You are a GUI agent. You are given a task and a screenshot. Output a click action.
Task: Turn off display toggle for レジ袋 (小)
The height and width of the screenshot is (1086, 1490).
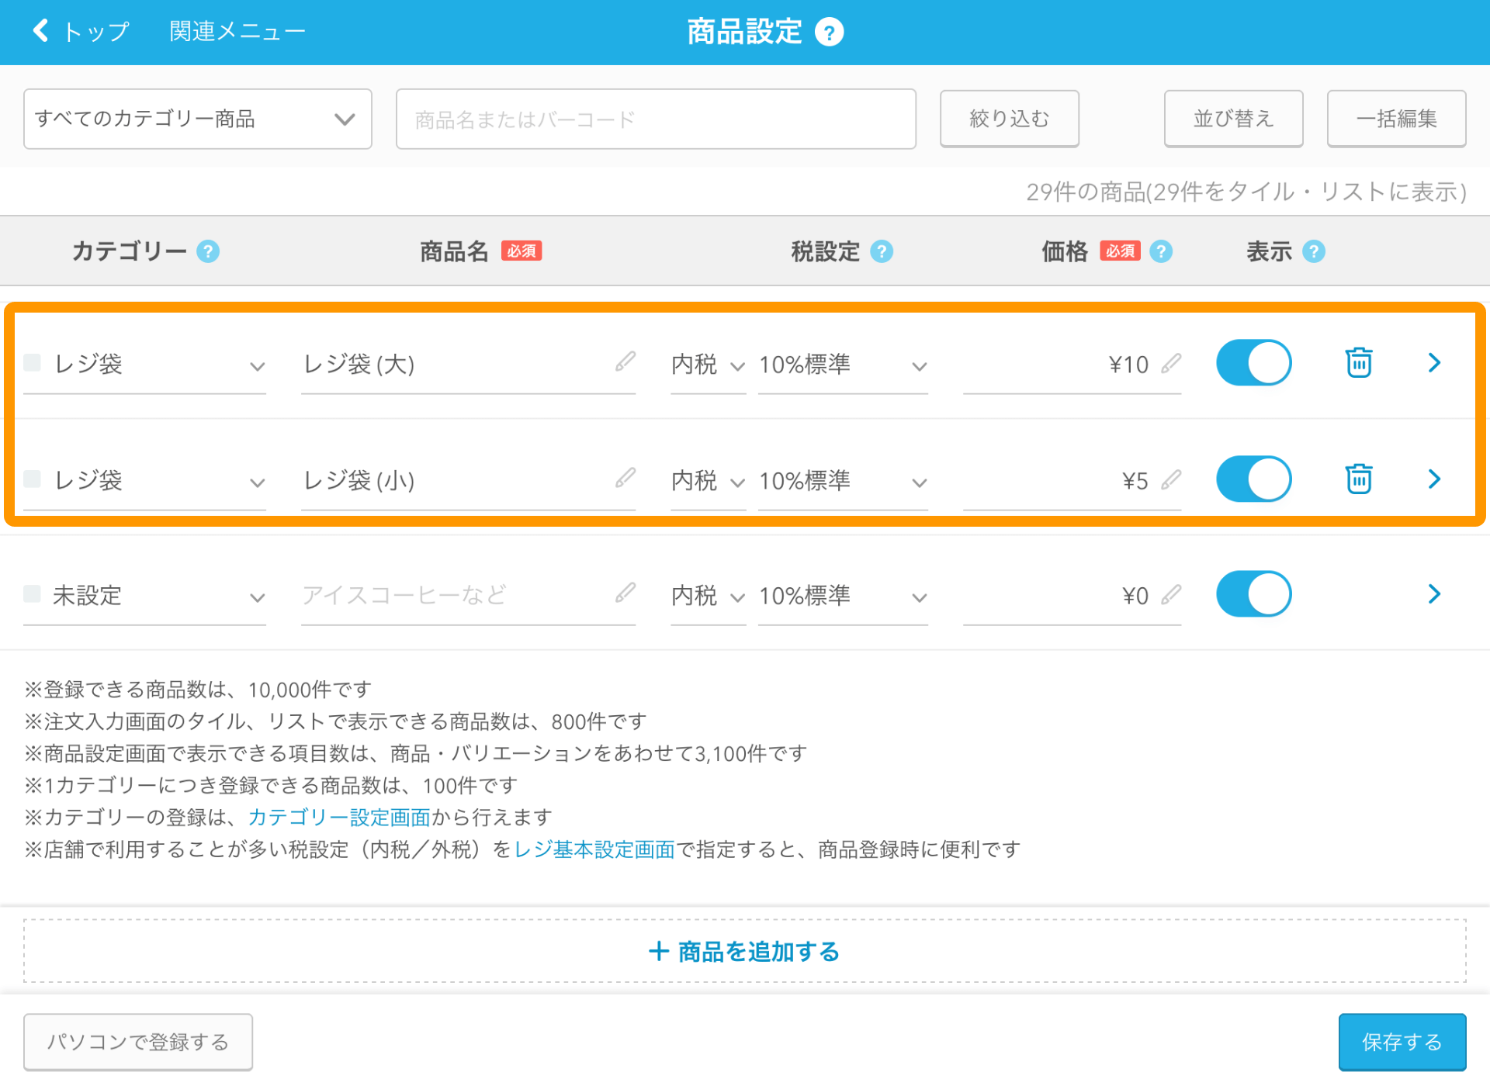(1254, 479)
